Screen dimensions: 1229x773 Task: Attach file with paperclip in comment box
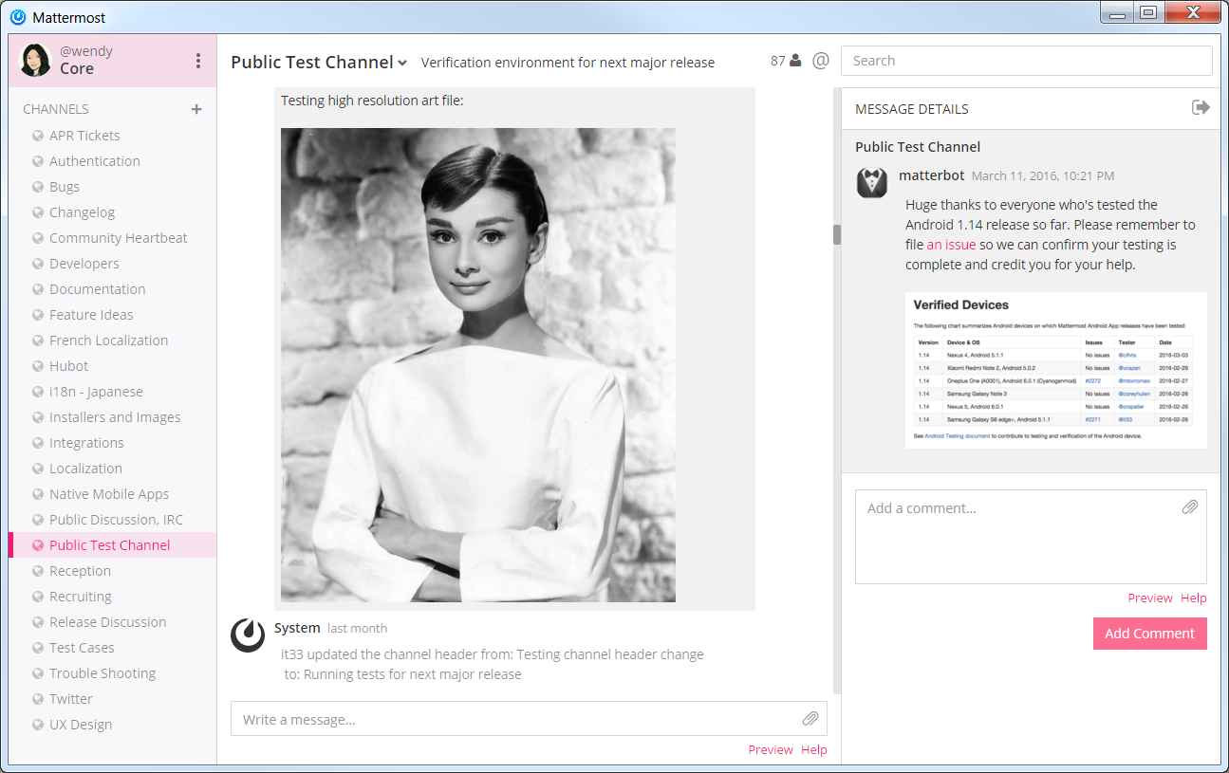(1190, 507)
